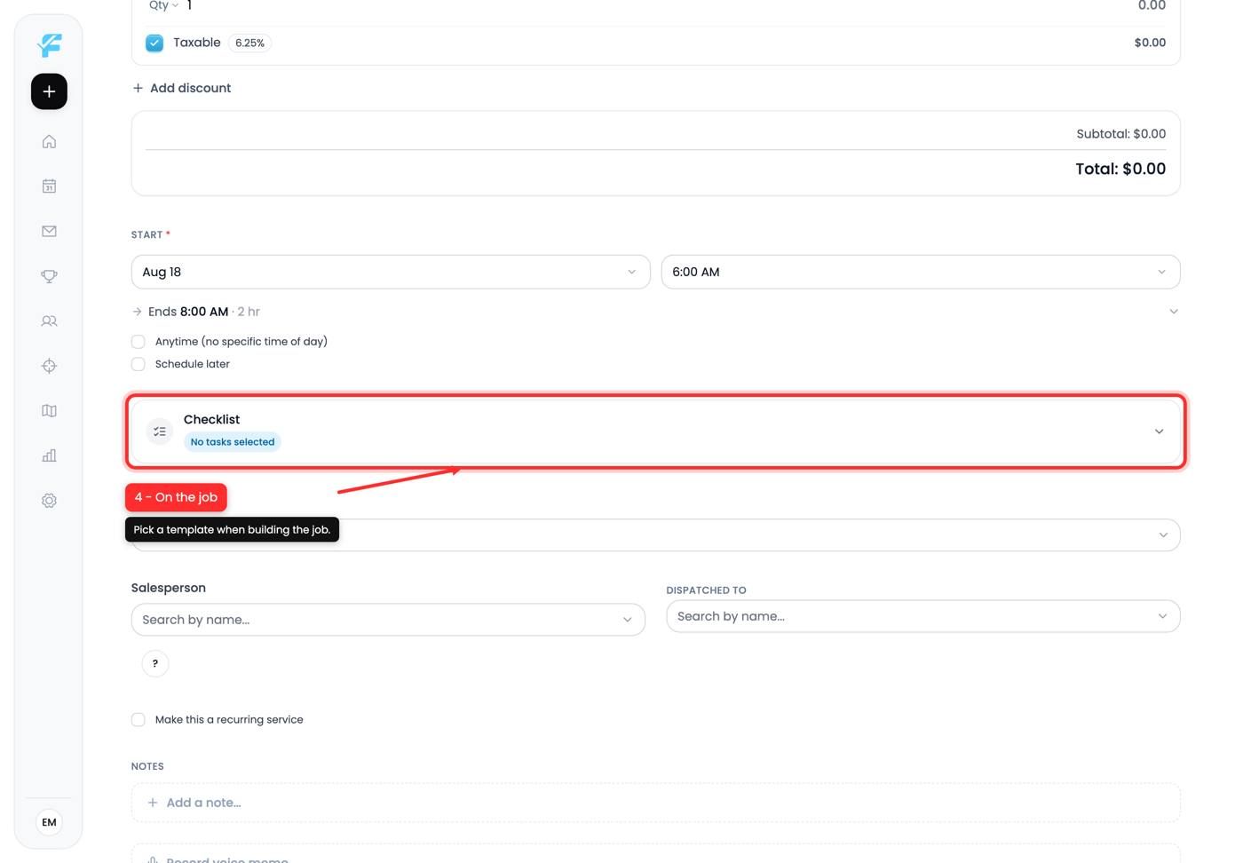
Task: Click the DISPATCHED TO label
Action: 707,590
